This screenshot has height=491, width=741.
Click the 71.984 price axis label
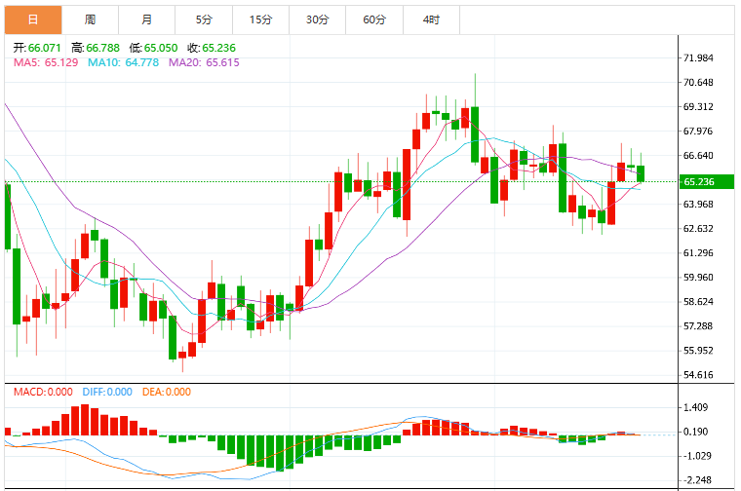click(698, 58)
